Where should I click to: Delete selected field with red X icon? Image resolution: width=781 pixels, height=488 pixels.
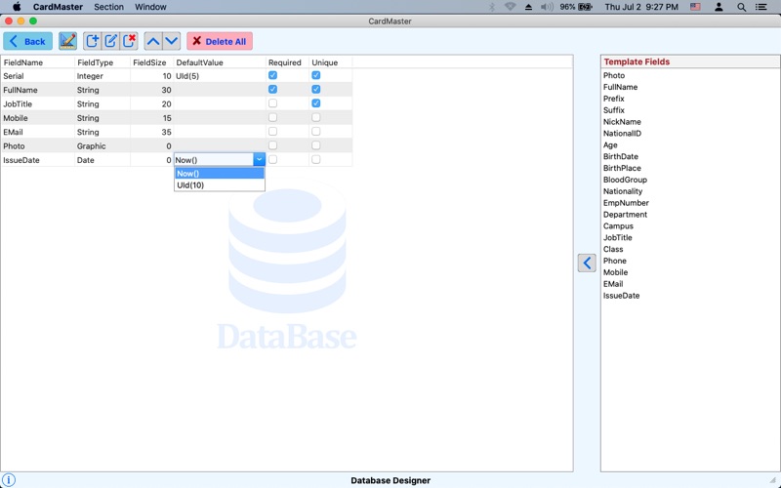point(129,41)
